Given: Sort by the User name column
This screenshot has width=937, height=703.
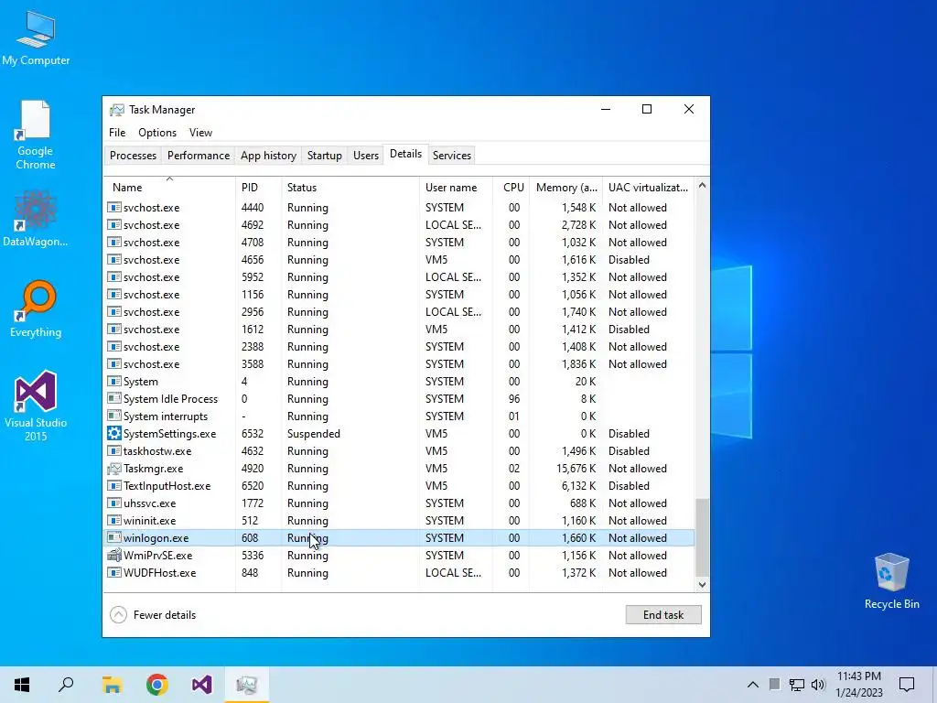Looking at the screenshot, I should (x=456, y=187).
